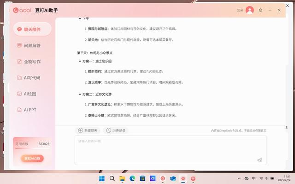Click the username next to the avatar
The height and width of the screenshot is (184, 295).
240,10
